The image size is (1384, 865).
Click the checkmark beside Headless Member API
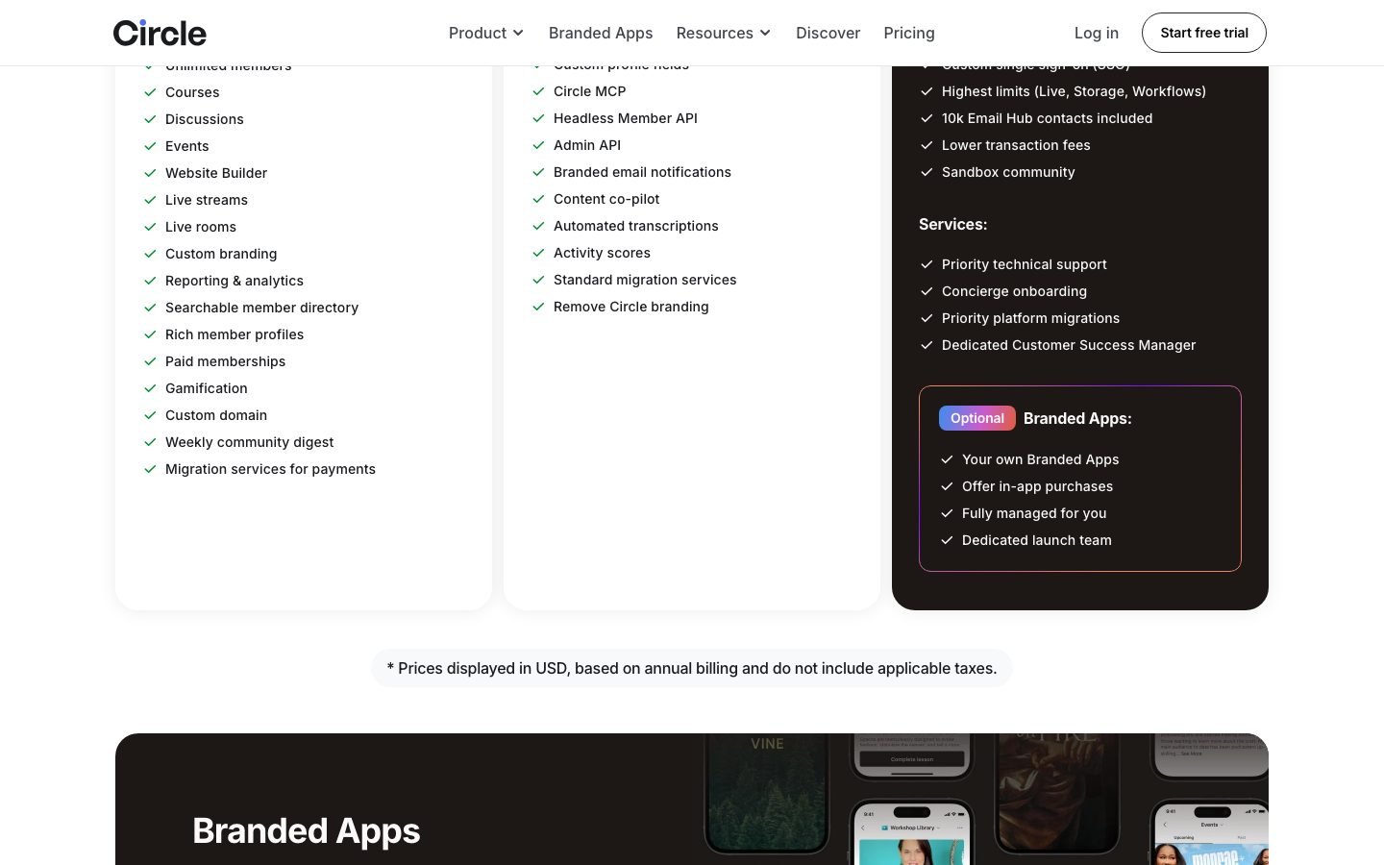[x=538, y=118]
